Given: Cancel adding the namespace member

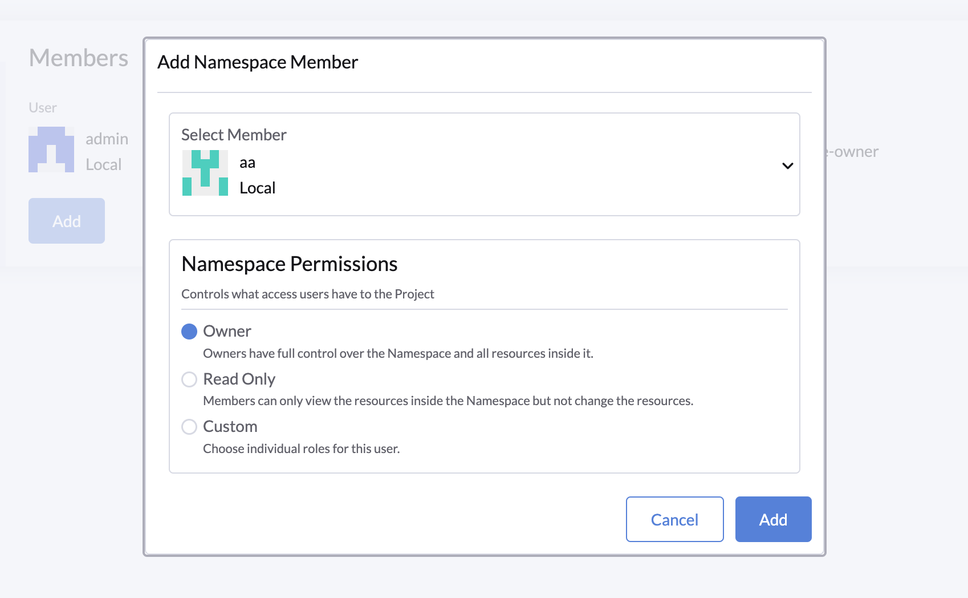Looking at the screenshot, I should coord(674,519).
